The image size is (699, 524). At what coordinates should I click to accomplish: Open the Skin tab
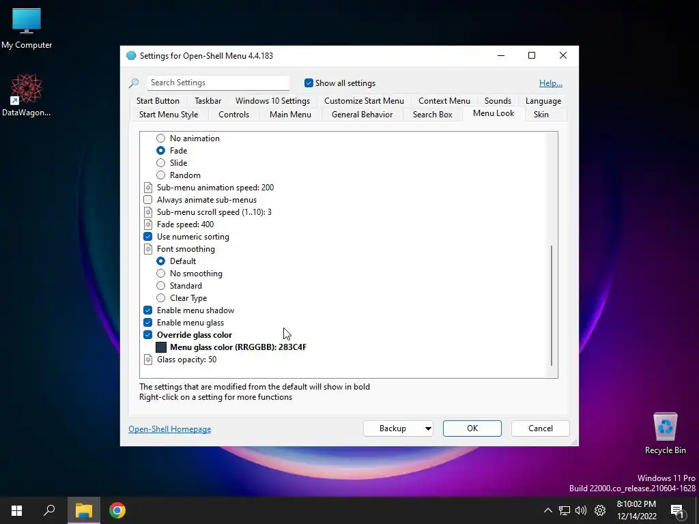[x=541, y=115]
